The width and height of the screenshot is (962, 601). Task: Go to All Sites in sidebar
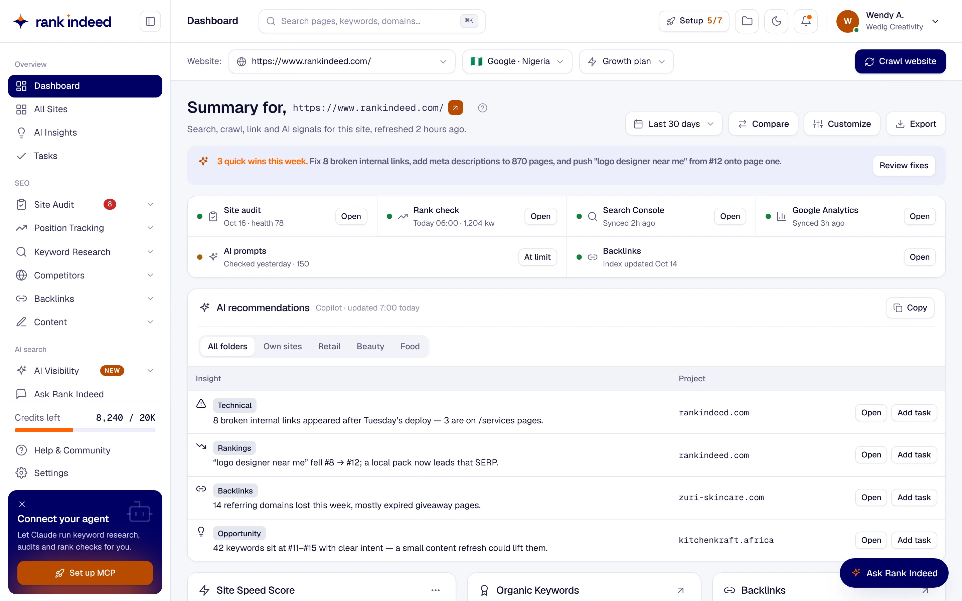point(85,109)
